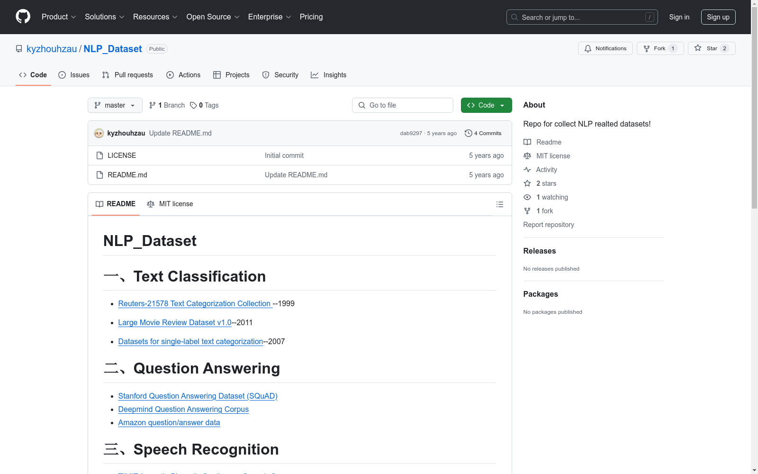Click the slash shortcut key icon in the search box
This screenshot has height=474, width=758.
coord(650,17)
